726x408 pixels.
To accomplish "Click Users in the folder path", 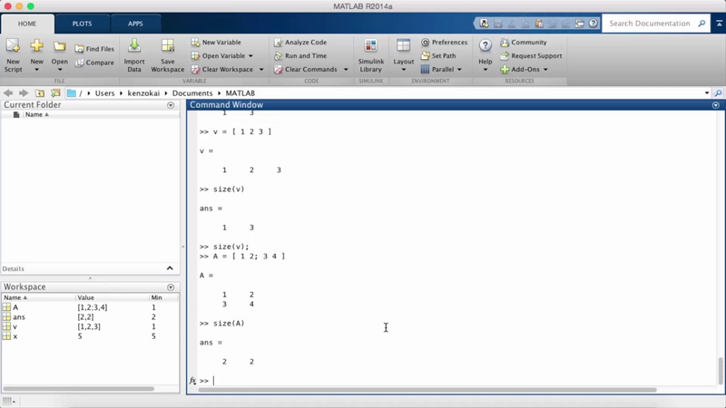I will (104, 93).
